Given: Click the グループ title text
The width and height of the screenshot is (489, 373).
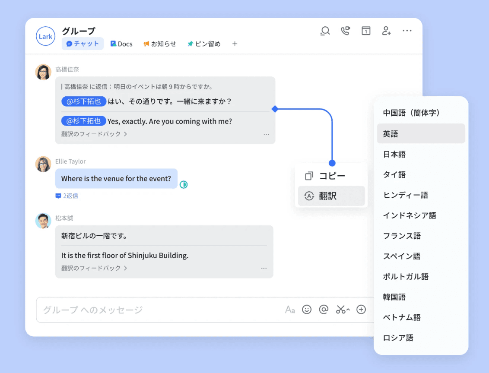Looking at the screenshot, I should point(79,31).
